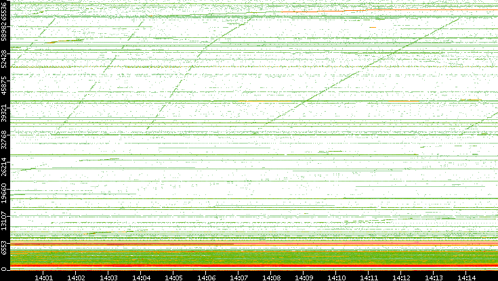Click the 0 value on vertical axis
The width and height of the screenshot is (498, 281).
point(4,269)
